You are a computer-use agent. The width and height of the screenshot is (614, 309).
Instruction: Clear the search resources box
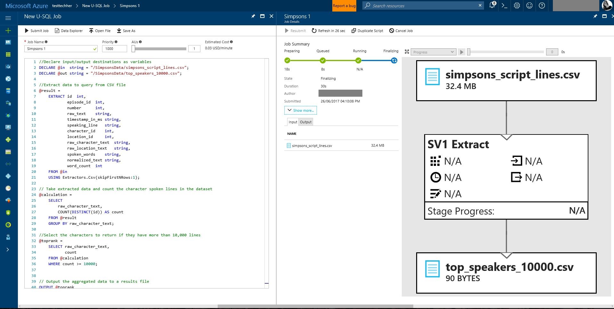click(x=480, y=5)
